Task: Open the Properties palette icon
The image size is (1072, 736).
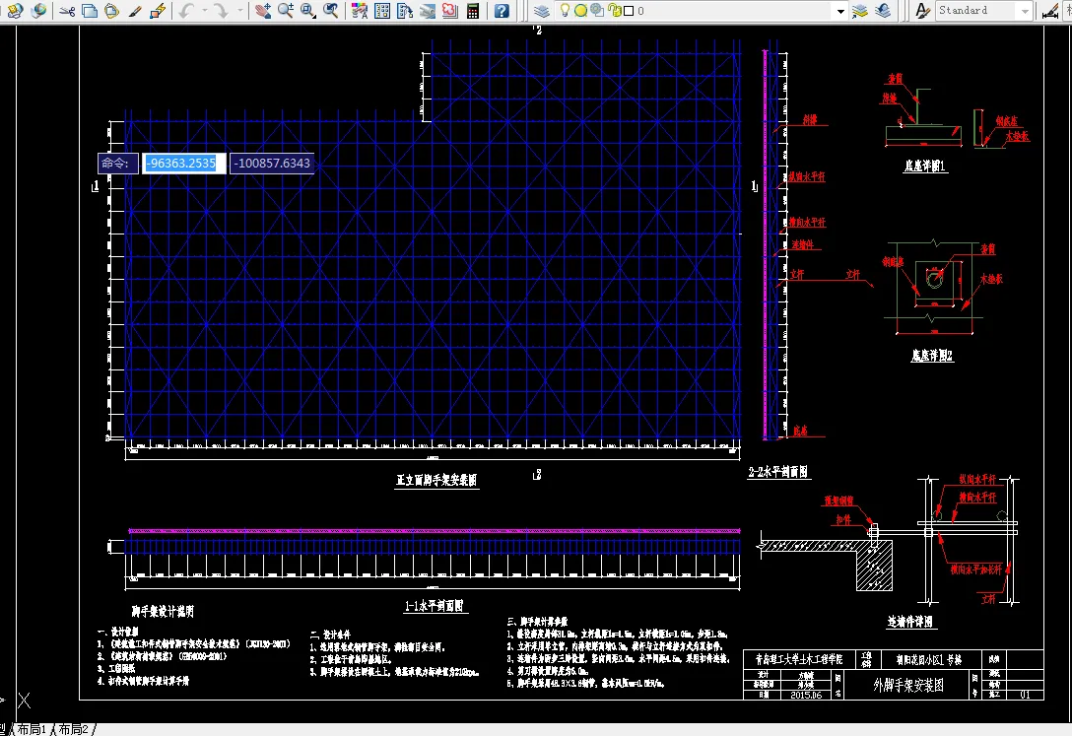Action: coord(360,10)
